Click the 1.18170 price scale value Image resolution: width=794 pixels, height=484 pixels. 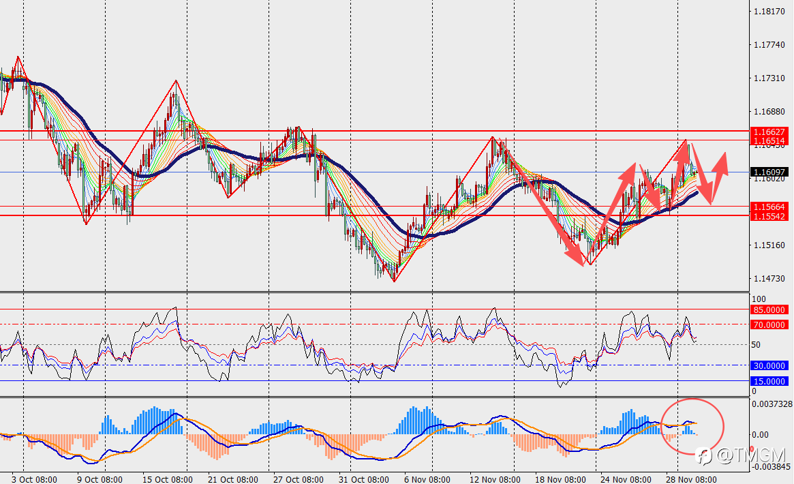769,12
